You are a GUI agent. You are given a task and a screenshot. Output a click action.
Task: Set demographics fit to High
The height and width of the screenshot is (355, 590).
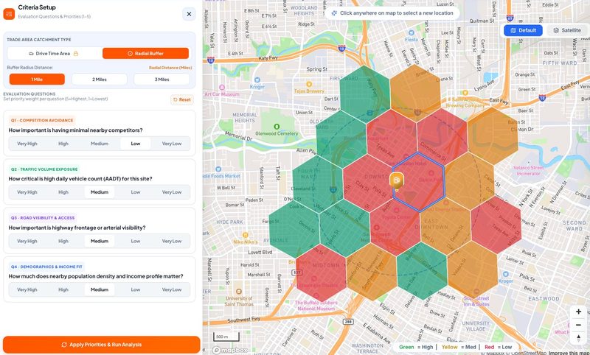63,289
